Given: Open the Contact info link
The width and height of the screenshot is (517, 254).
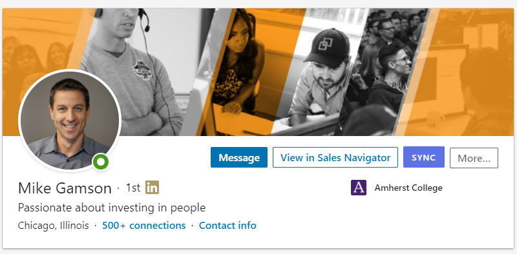Looking at the screenshot, I should click(x=227, y=226).
